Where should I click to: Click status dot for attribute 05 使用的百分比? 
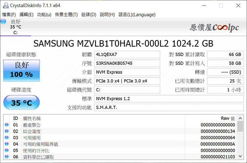point(6,150)
